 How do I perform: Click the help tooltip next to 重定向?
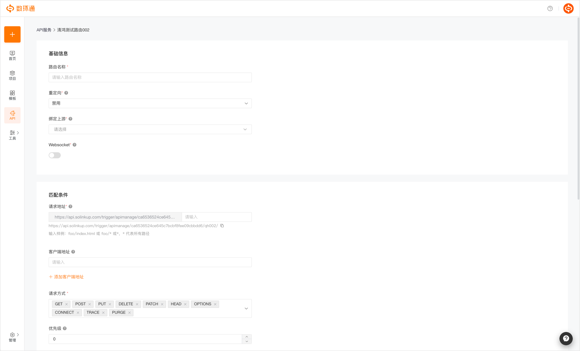[66, 93]
